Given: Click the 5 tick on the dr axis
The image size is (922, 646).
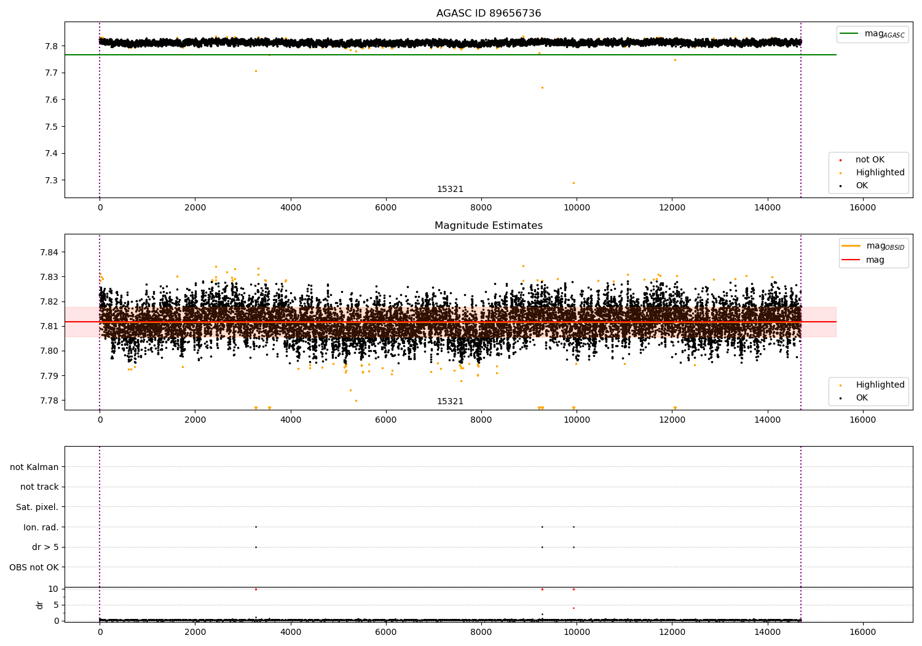Looking at the screenshot, I should [57, 605].
